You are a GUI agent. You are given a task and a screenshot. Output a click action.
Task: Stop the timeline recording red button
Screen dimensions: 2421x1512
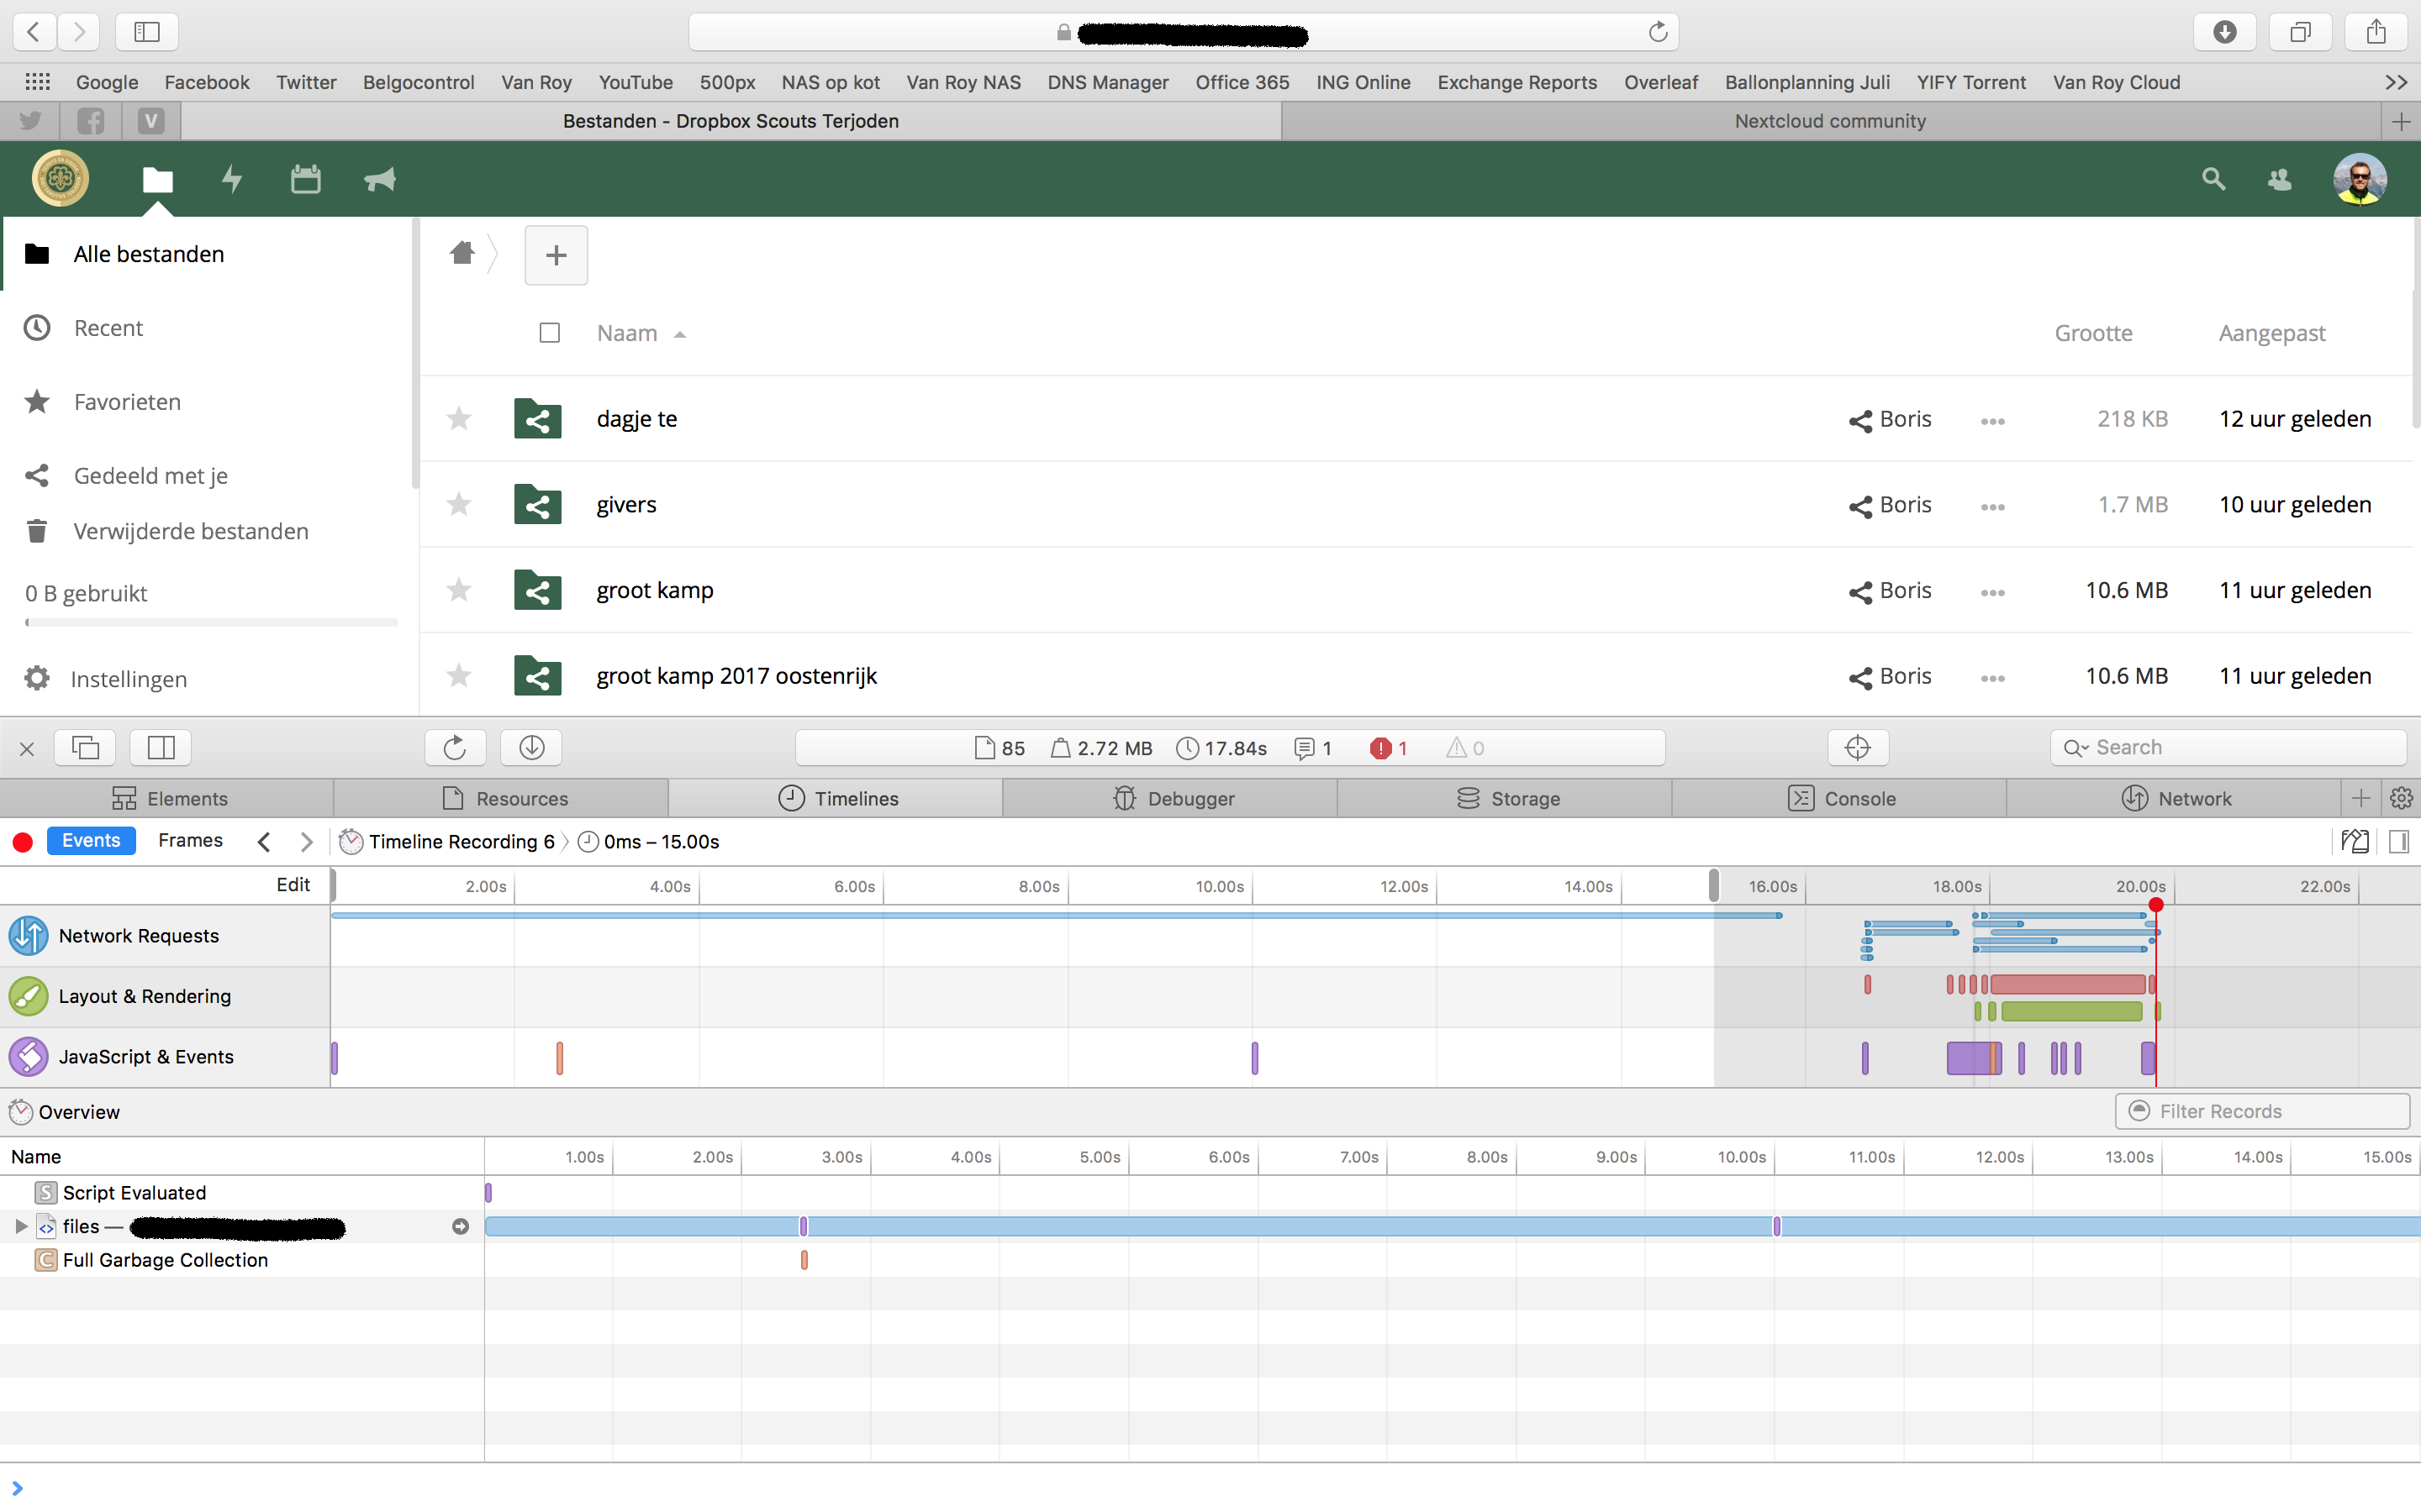[x=23, y=841]
